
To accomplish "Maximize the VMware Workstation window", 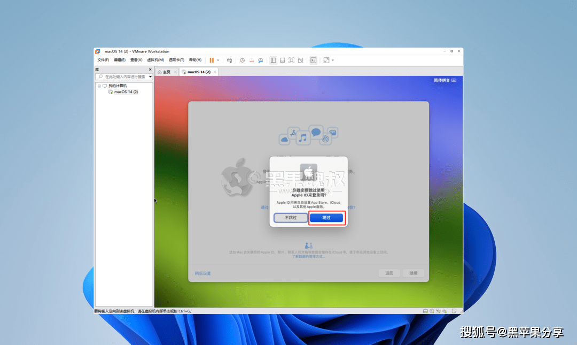I will click(x=452, y=51).
